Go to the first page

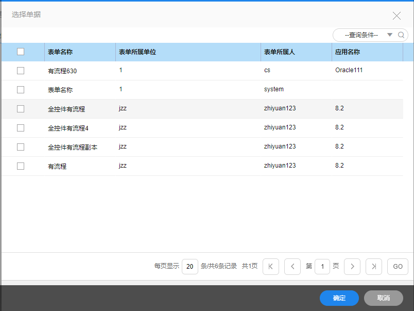click(x=271, y=267)
